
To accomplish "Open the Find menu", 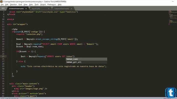I will coord(20,5).
